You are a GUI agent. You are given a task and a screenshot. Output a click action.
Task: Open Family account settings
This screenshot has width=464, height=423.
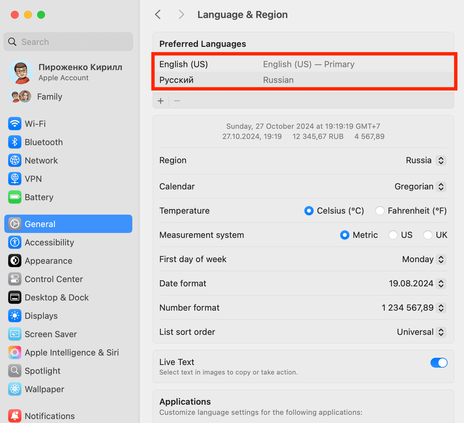(49, 96)
